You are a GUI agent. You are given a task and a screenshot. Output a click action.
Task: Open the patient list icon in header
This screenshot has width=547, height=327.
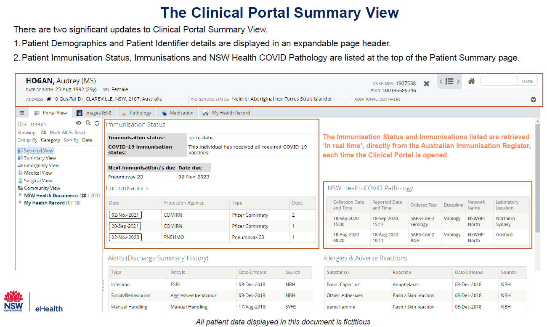coord(449,82)
